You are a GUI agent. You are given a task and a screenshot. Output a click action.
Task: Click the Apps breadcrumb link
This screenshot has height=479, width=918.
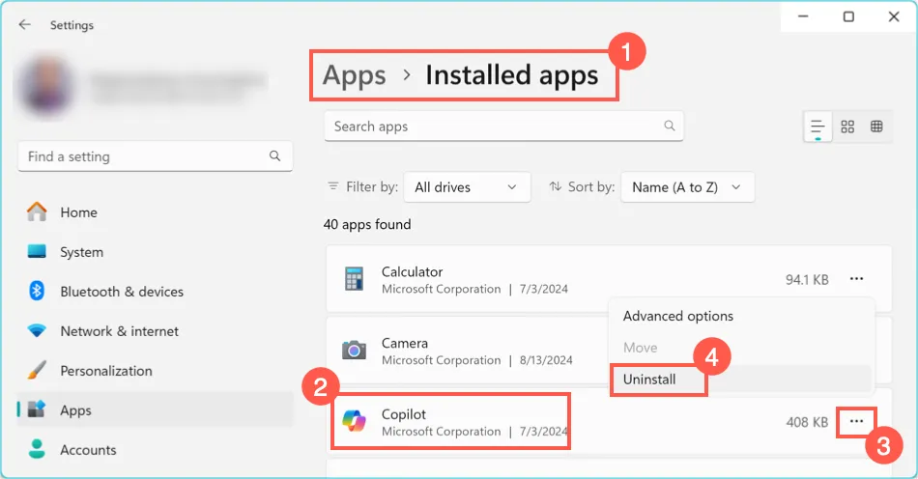pos(355,75)
